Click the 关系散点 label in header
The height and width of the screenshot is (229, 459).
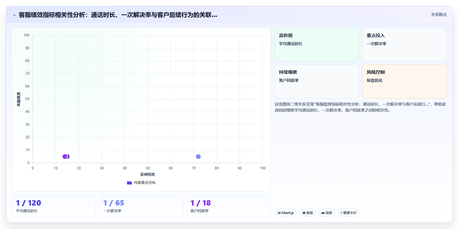439,14
